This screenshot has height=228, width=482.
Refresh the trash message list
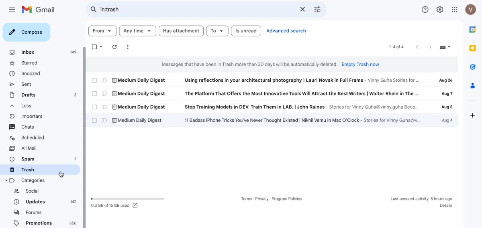point(114,47)
